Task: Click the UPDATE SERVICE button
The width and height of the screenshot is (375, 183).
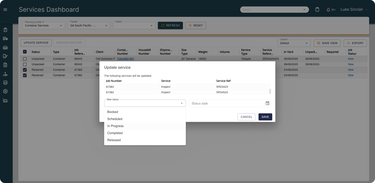Action: click(x=36, y=42)
